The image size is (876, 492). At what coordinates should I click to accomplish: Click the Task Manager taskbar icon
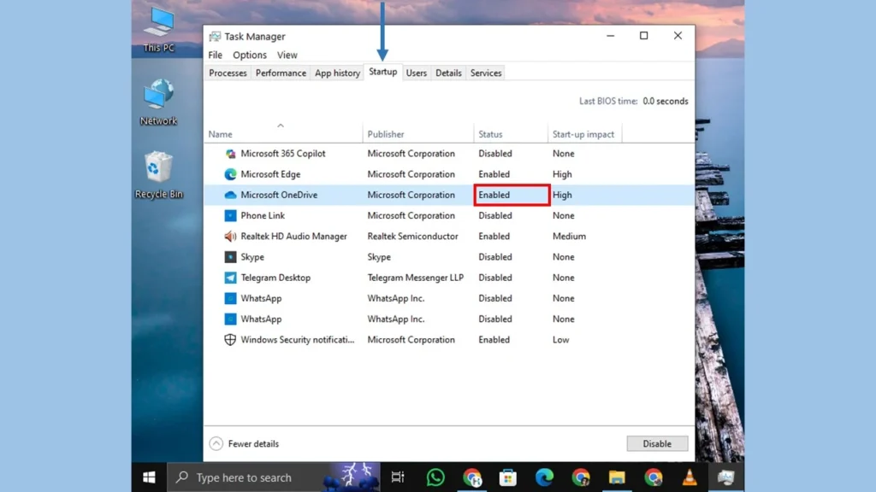(725, 477)
